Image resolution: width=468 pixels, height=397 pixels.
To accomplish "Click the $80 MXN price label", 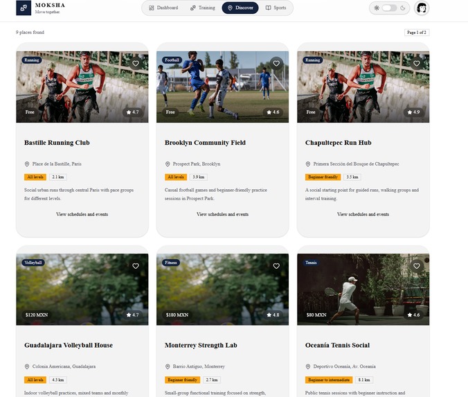I will pyautogui.click(x=316, y=315).
